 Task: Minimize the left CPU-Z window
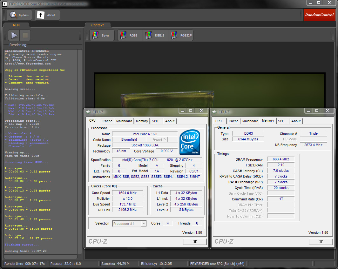pos(183,111)
